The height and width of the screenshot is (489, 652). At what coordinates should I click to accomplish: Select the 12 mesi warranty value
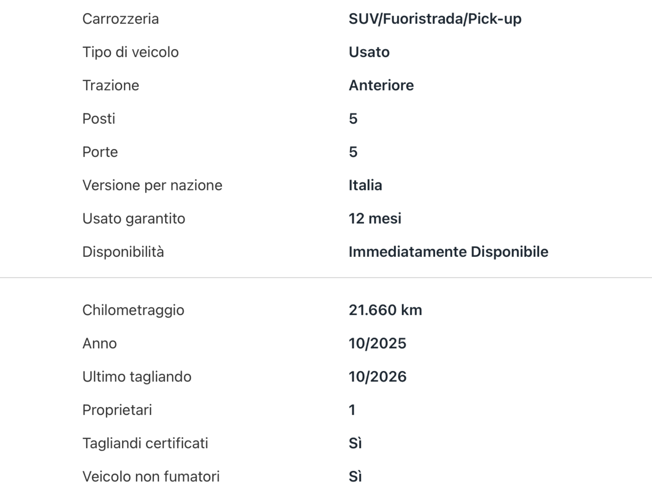375,218
